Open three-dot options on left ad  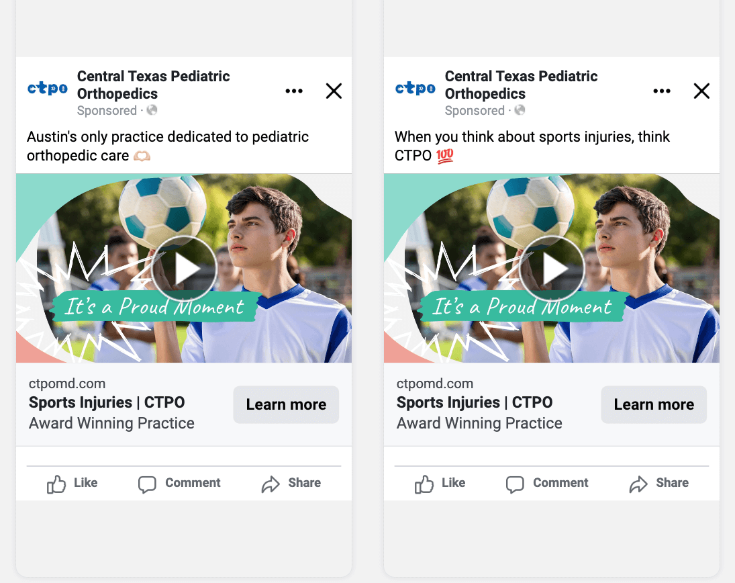pos(294,91)
